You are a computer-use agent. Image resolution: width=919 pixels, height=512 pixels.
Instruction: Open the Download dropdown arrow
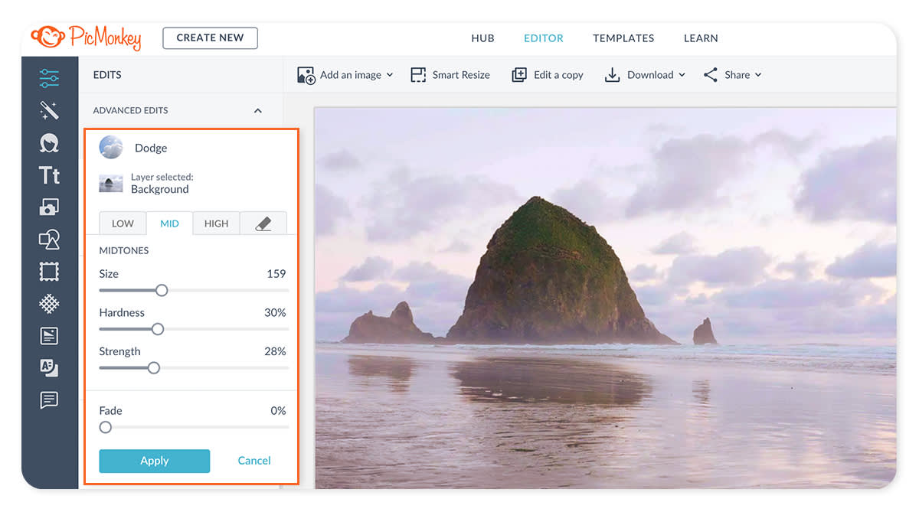coord(682,75)
